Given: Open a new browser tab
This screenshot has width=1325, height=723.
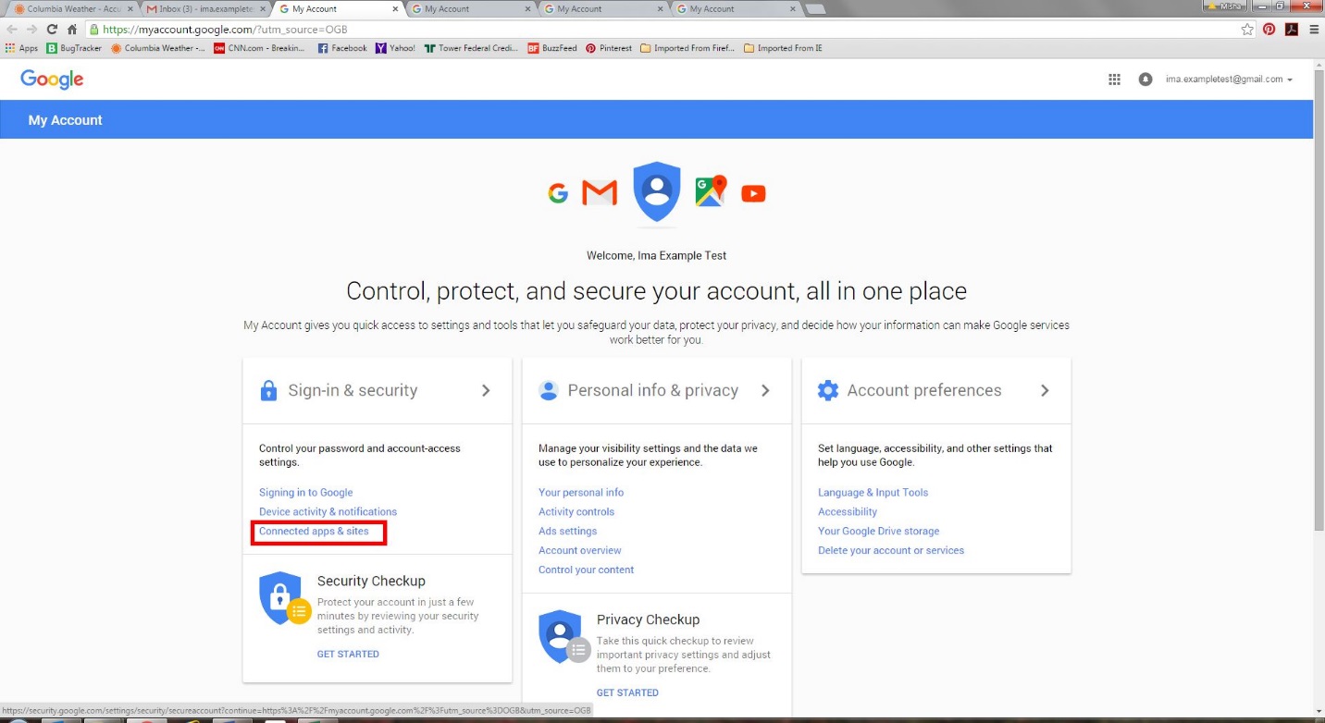Looking at the screenshot, I should point(815,9).
